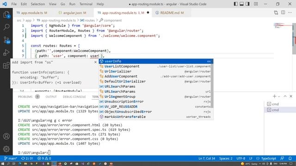Click Synchronize Changes in status bar

click(x=27, y=158)
